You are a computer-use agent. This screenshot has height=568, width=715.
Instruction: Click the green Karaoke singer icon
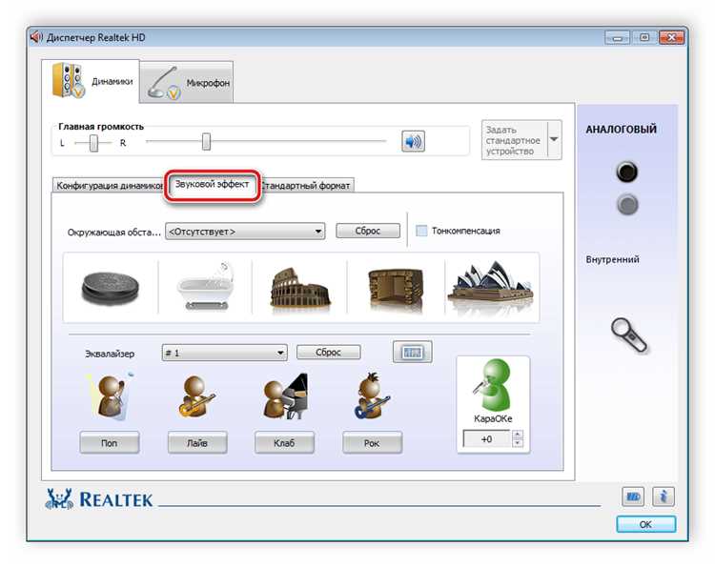click(x=493, y=386)
